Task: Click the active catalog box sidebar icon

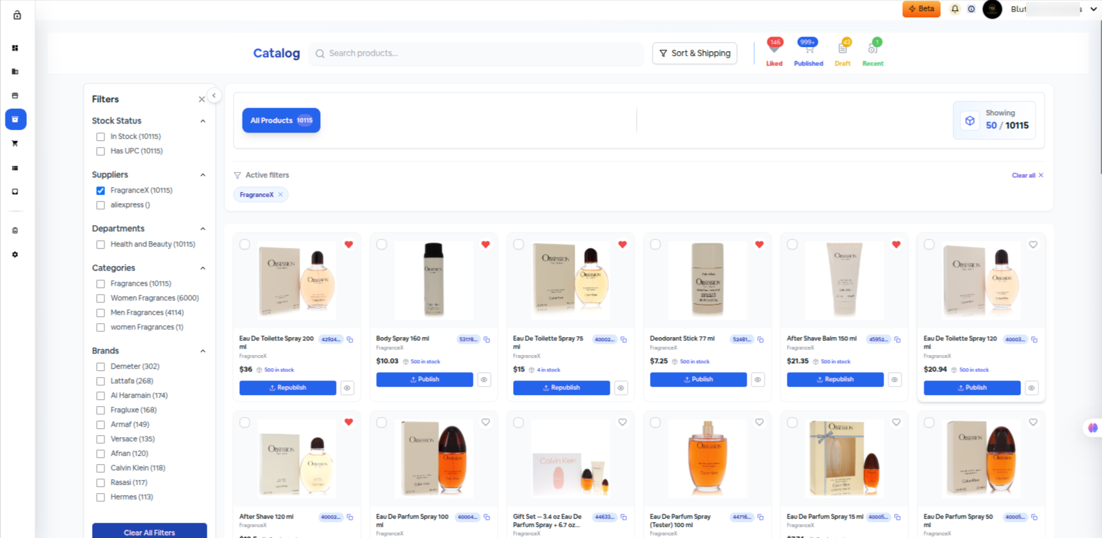Action: point(15,119)
